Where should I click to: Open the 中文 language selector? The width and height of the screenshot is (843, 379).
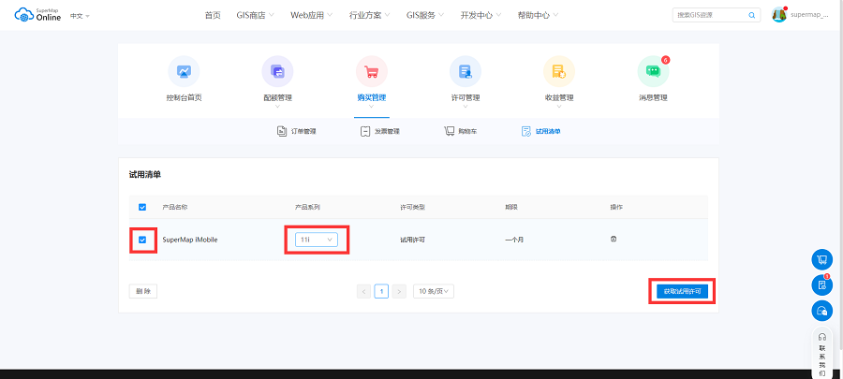pyautogui.click(x=80, y=16)
